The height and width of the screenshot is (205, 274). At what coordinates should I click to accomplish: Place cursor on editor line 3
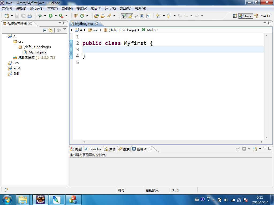173,49
